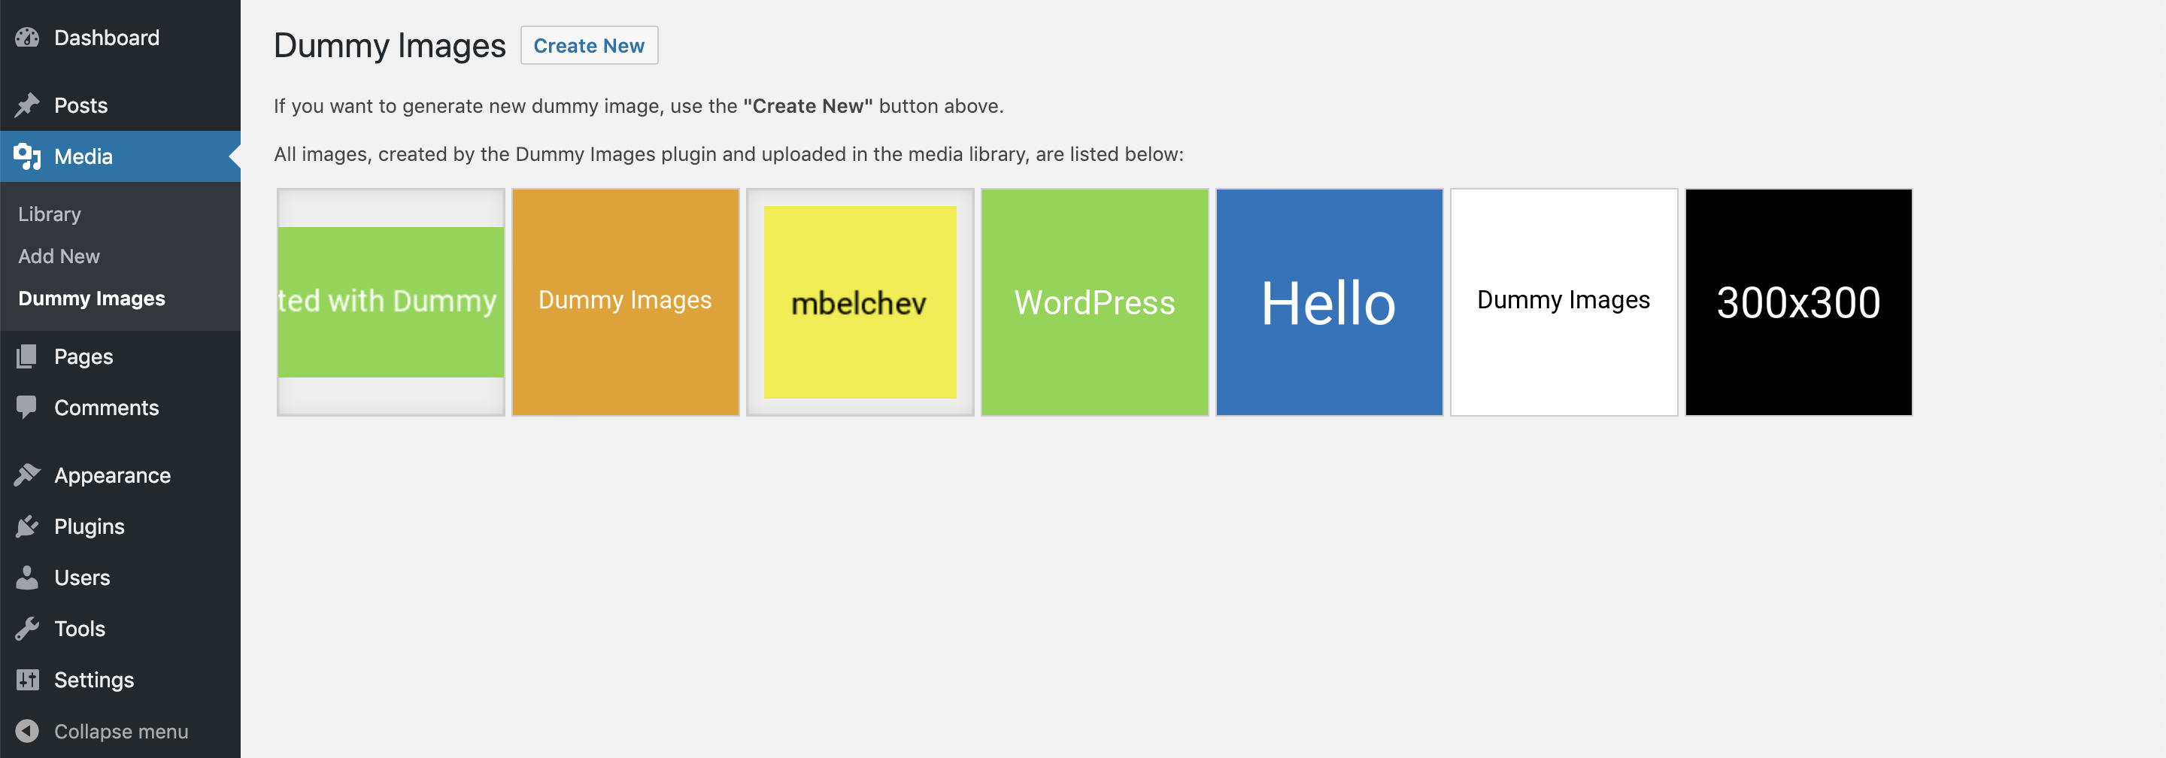2166x758 pixels.
Task: Open Add New under Media
Action: 59,256
